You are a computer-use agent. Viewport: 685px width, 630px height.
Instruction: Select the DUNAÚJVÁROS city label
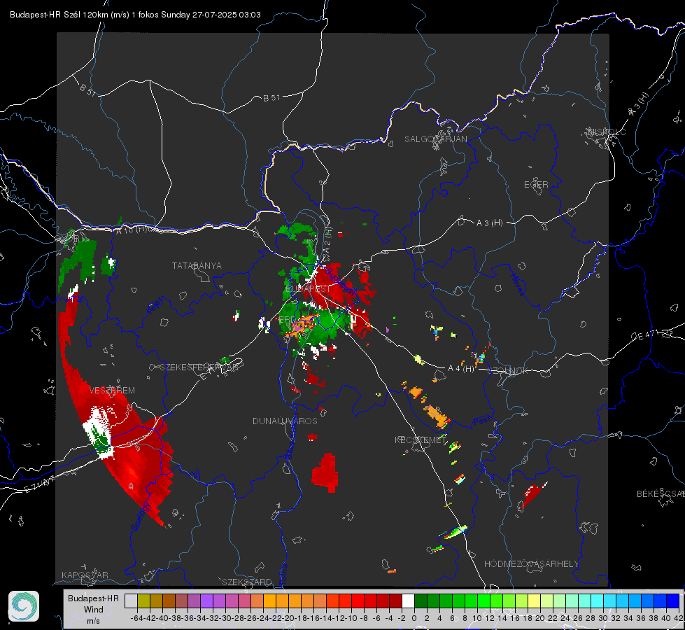[285, 421]
